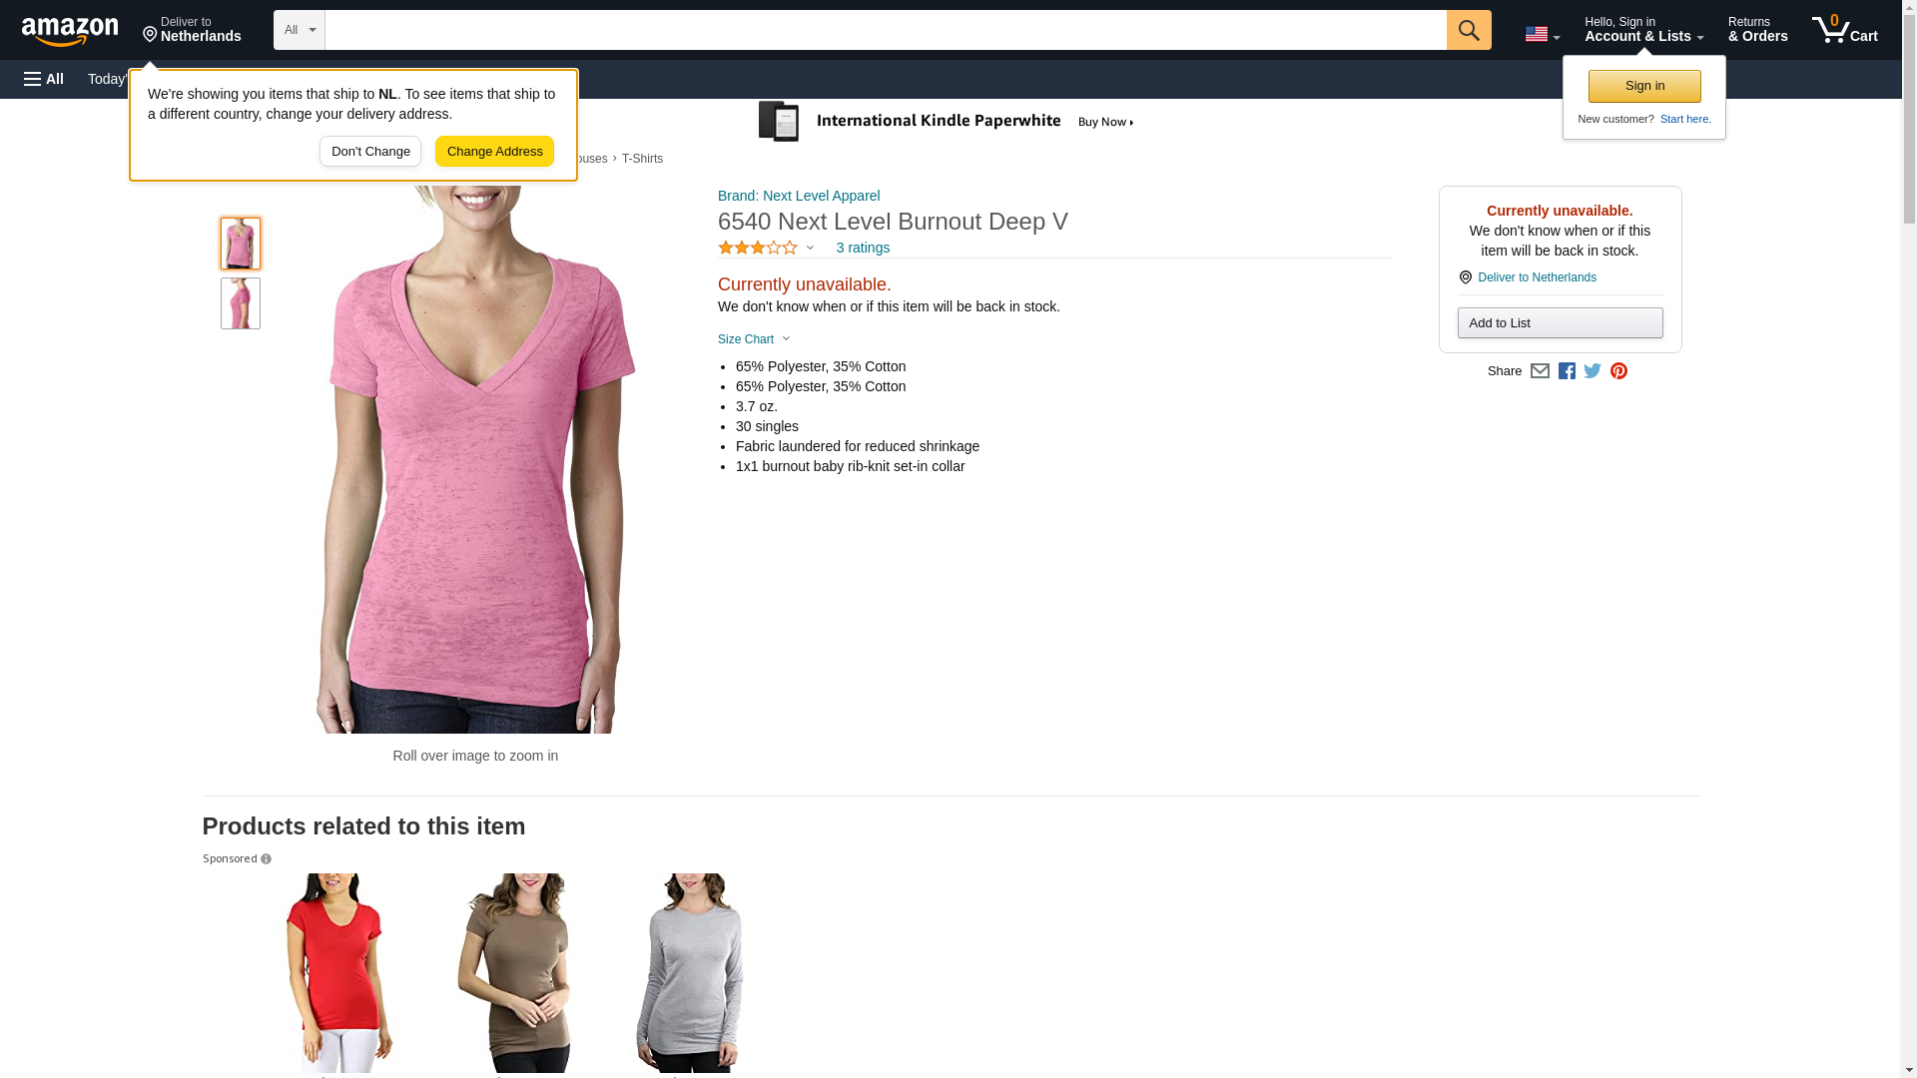Screen dimensions: 1917x1078
Task: Select the second product thumbnail
Action: point(241,303)
